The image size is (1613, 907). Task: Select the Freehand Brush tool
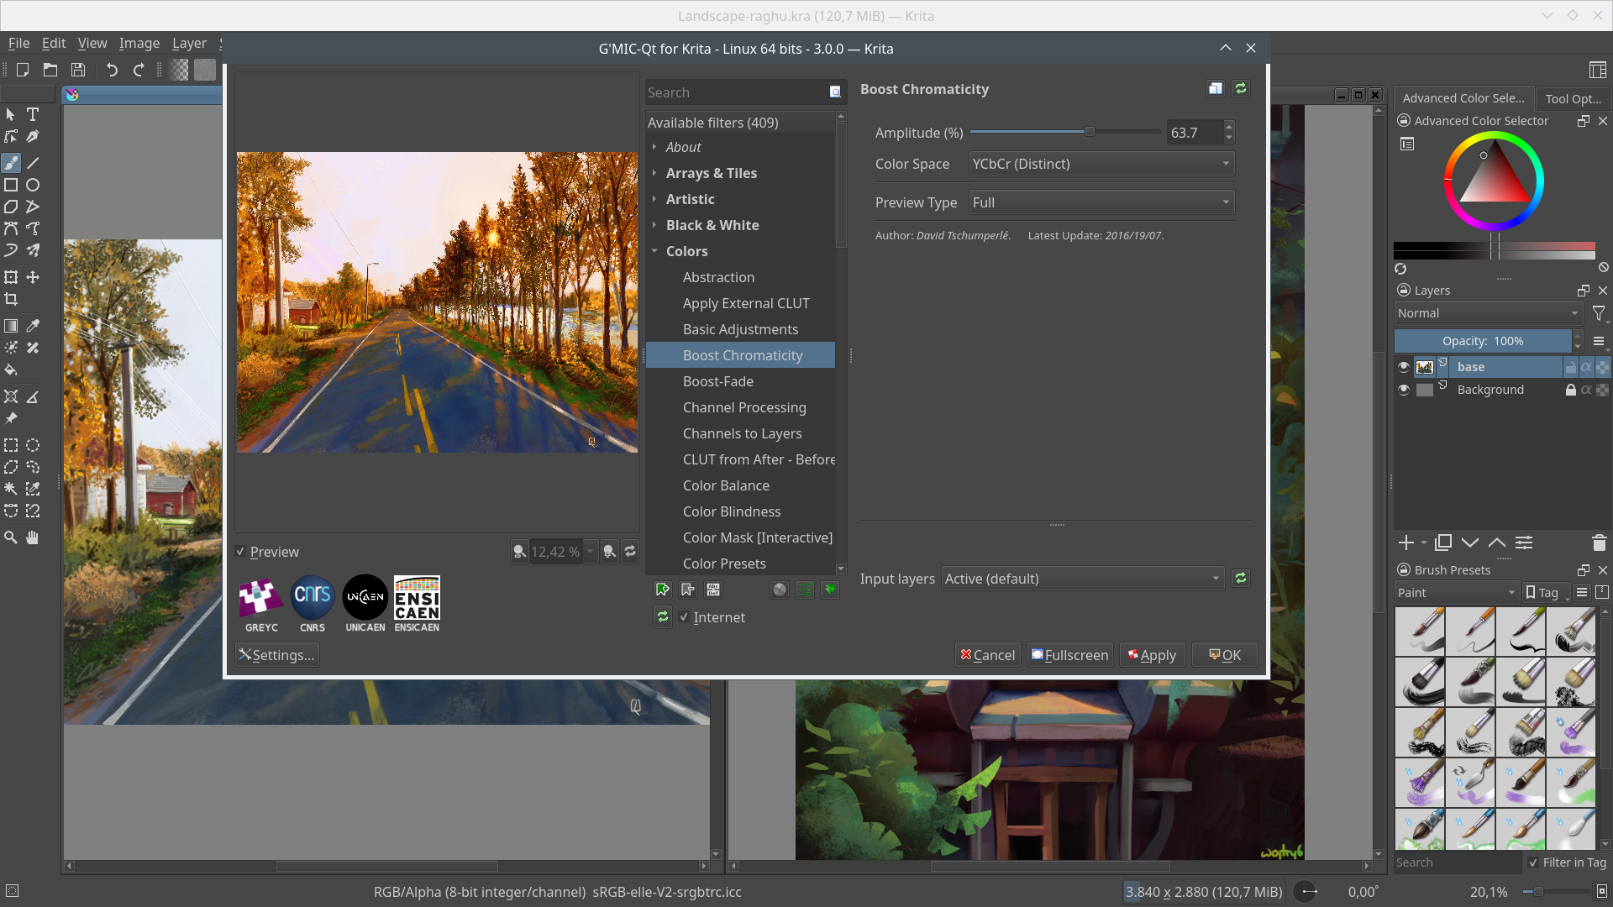11,163
